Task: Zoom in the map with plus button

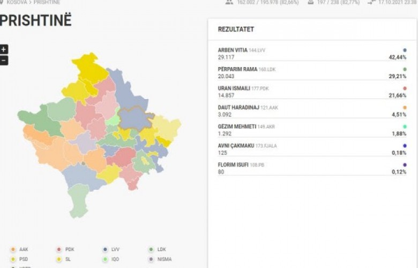Action: click(x=4, y=49)
